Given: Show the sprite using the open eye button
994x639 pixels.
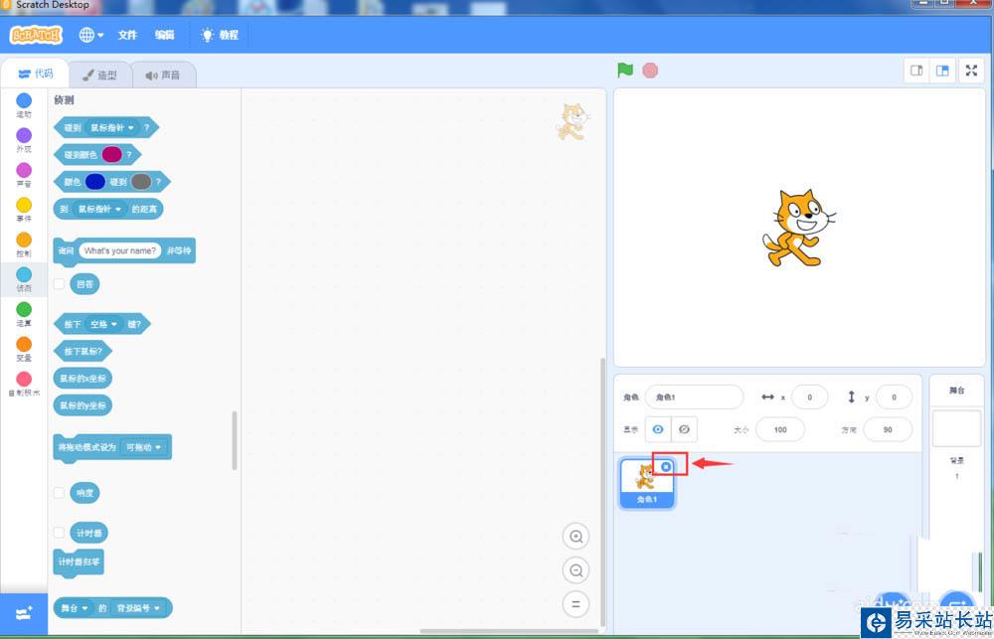Looking at the screenshot, I should click(x=658, y=429).
